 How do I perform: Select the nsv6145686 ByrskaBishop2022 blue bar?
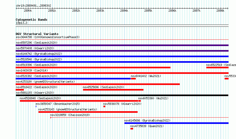pyautogui.click(x=176, y=123)
